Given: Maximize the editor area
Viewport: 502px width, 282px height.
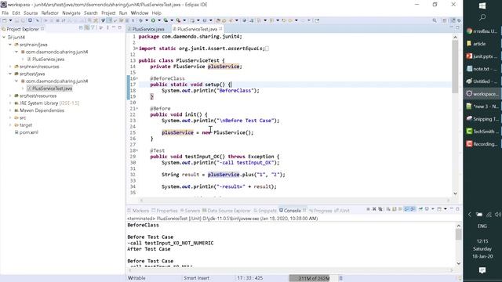Looking at the screenshot, I should pos(457,28).
